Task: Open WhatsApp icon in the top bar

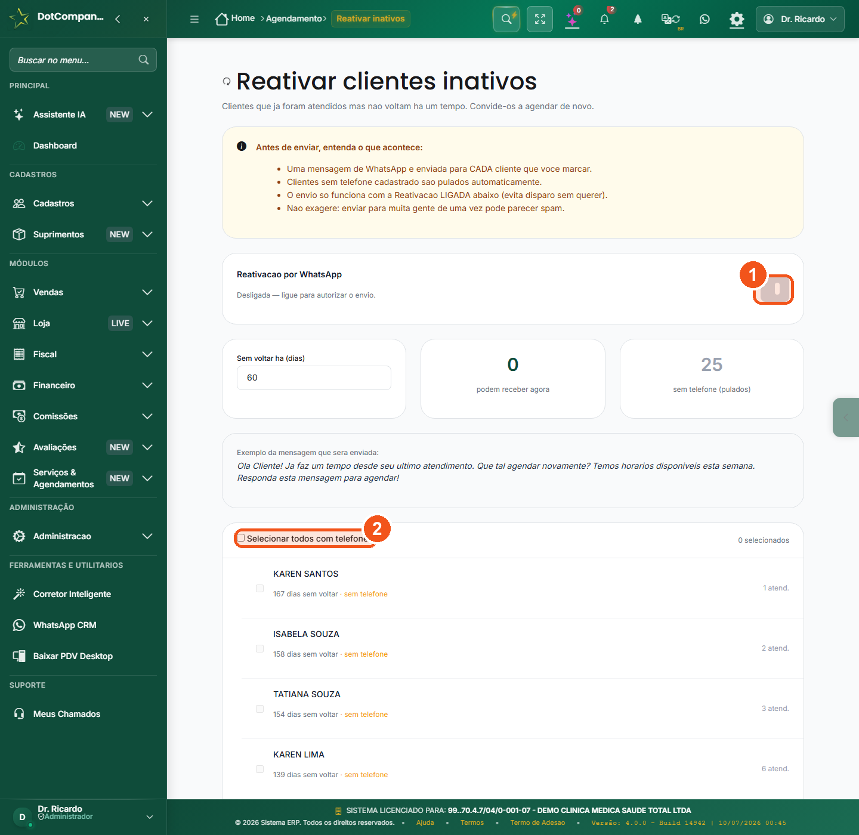Action: coord(704,19)
